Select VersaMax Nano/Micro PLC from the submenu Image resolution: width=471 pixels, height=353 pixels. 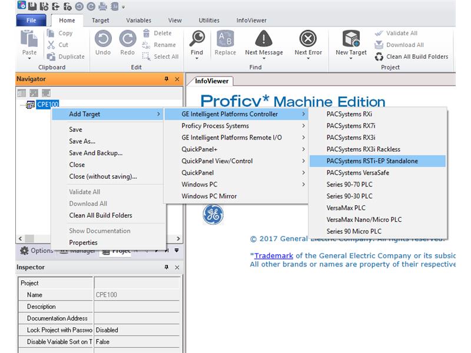(377, 219)
